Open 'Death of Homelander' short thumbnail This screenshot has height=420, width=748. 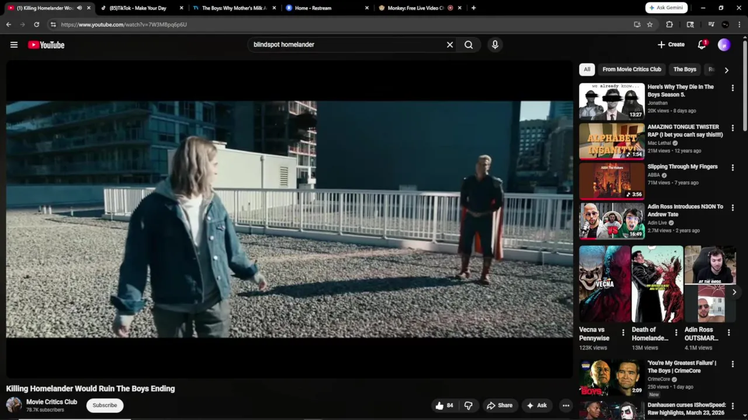click(657, 284)
